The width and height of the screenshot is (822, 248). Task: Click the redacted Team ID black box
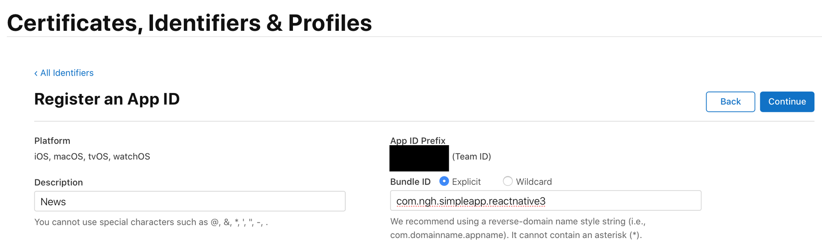click(419, 158)
